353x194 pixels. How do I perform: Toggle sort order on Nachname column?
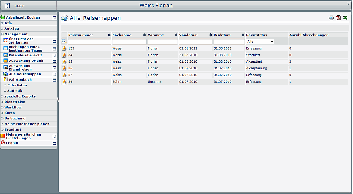pos(145,35)
